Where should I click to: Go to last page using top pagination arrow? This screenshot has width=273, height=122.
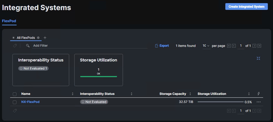[259, 46]
